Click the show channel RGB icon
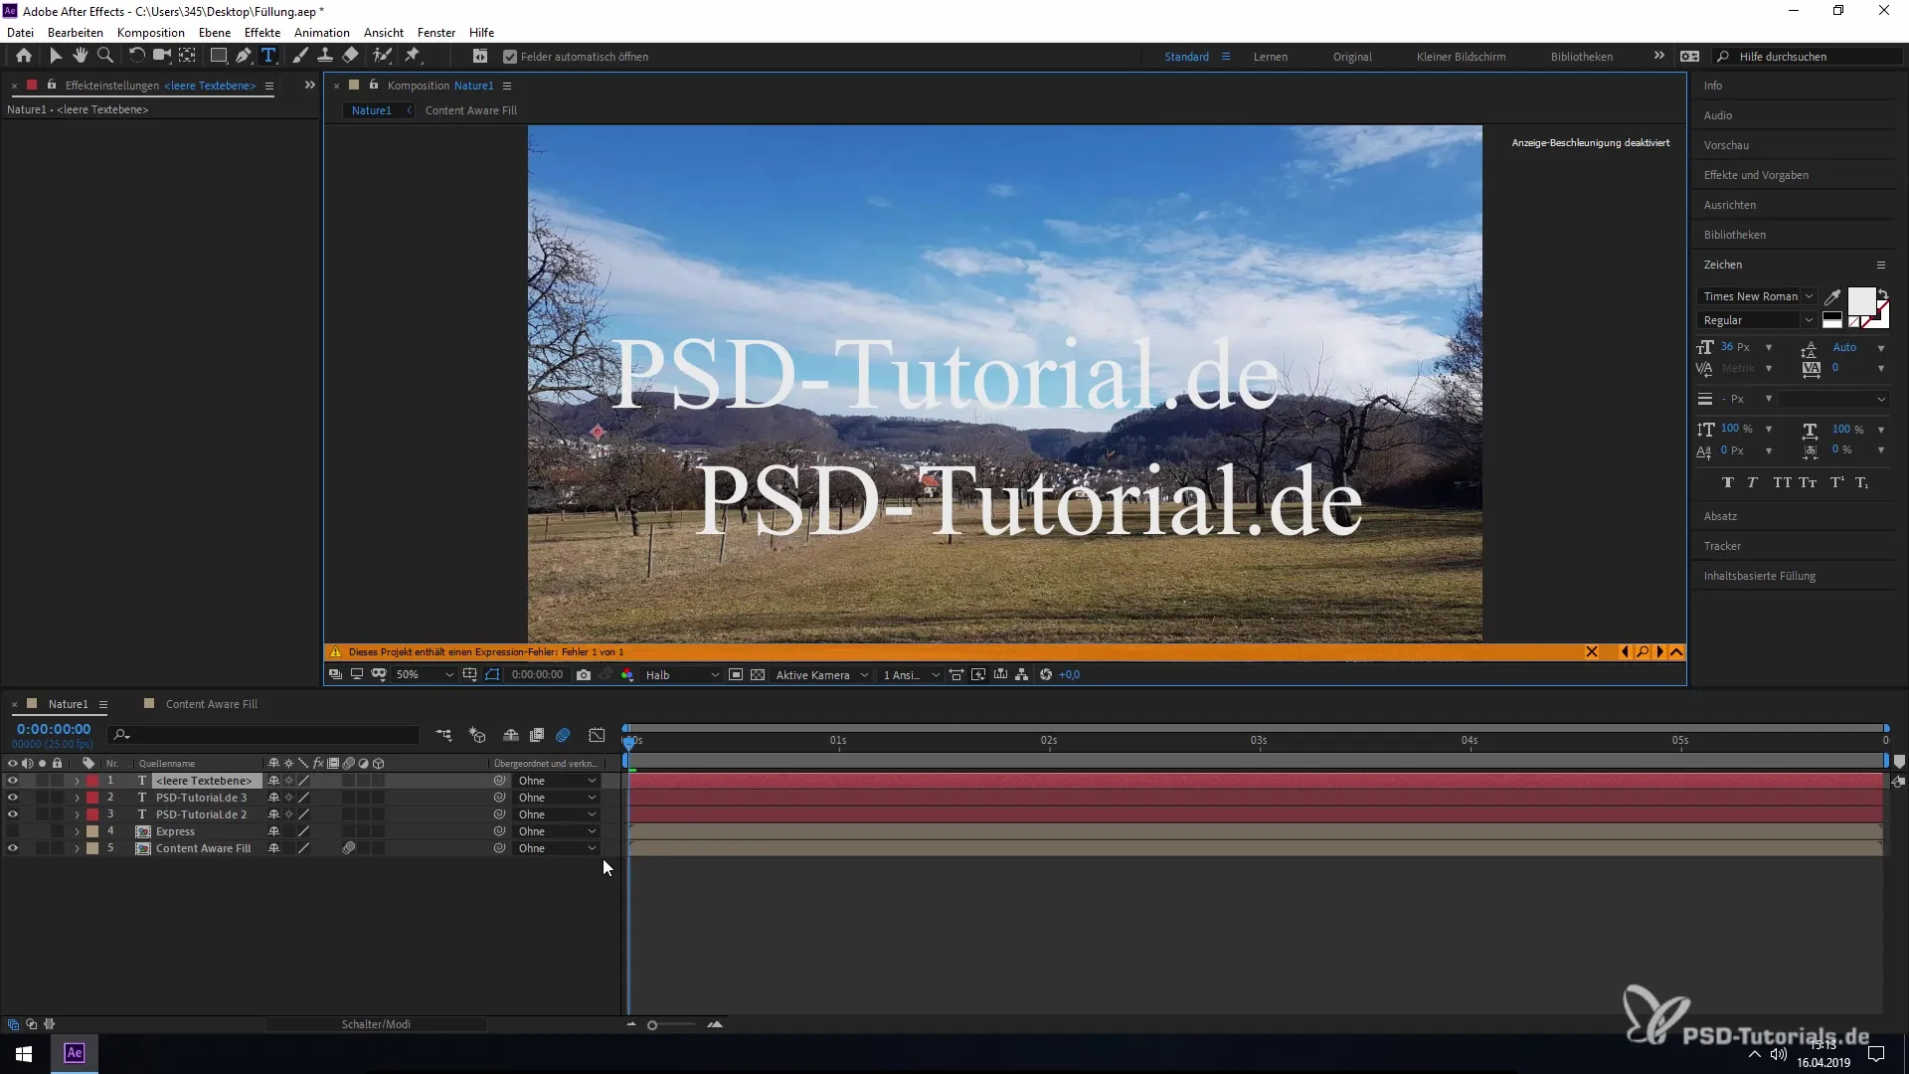Screen dimensions: 1909x1074 tap(627, 675)
